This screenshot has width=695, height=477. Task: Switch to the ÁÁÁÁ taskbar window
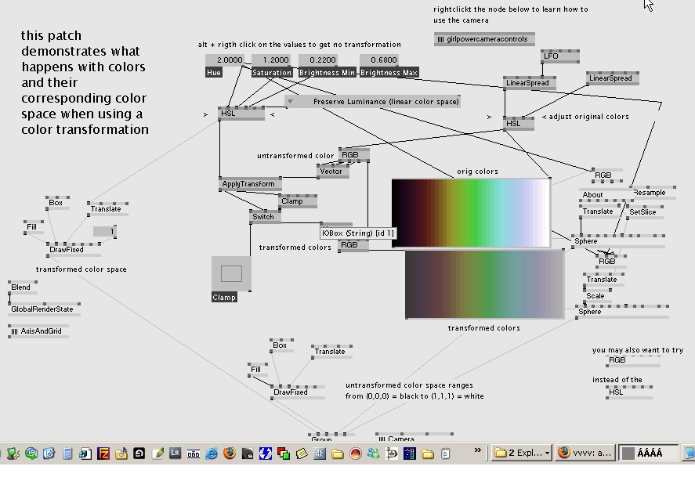(x=650, y=454)
